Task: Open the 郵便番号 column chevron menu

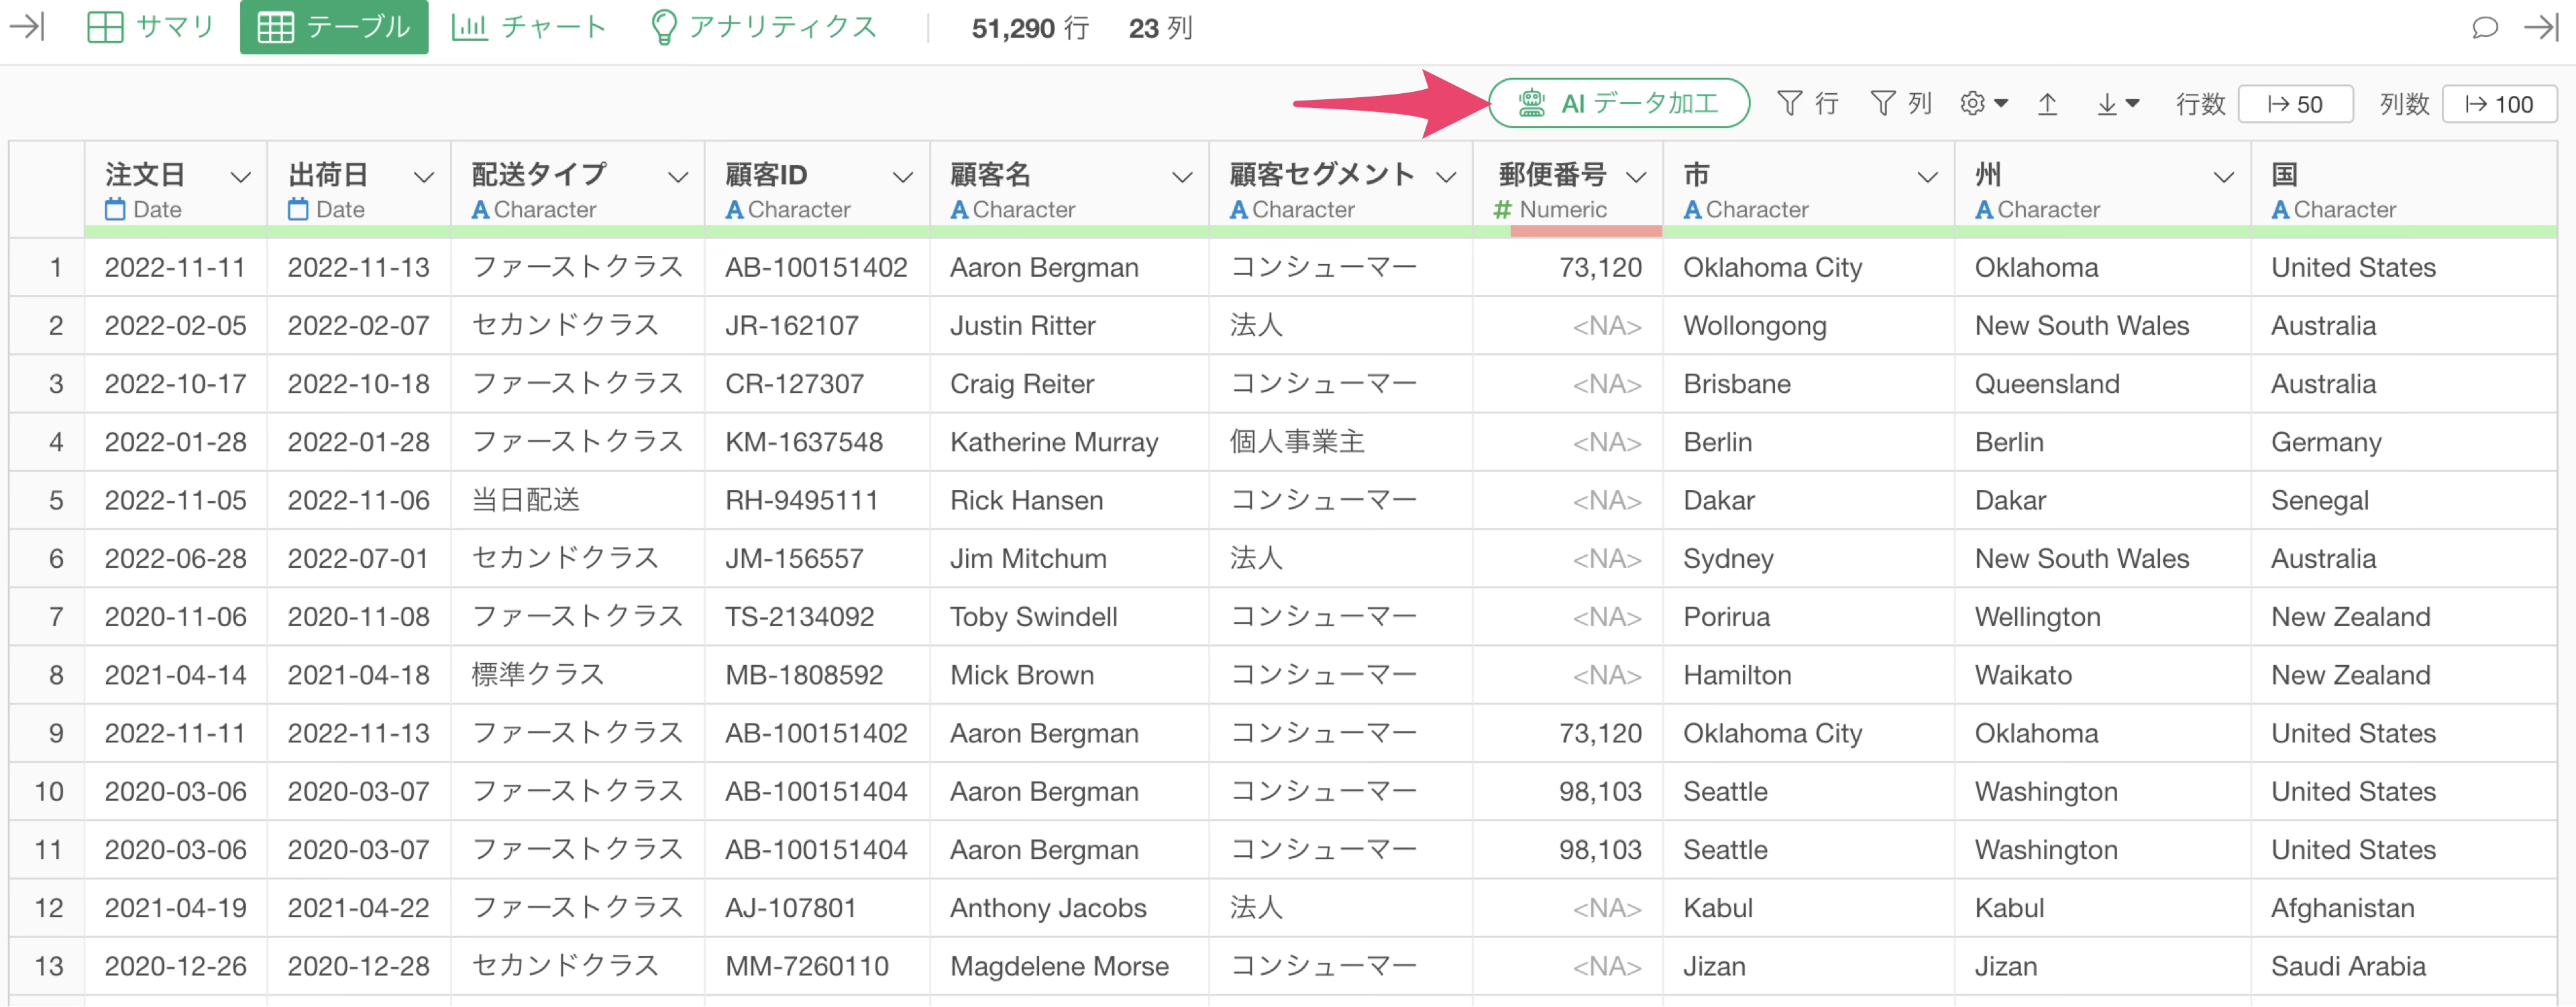Action: pyautogui.click(x=1636, y=178)
